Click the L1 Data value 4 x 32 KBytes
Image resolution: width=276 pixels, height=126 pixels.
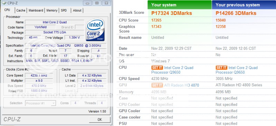(92, 75)
